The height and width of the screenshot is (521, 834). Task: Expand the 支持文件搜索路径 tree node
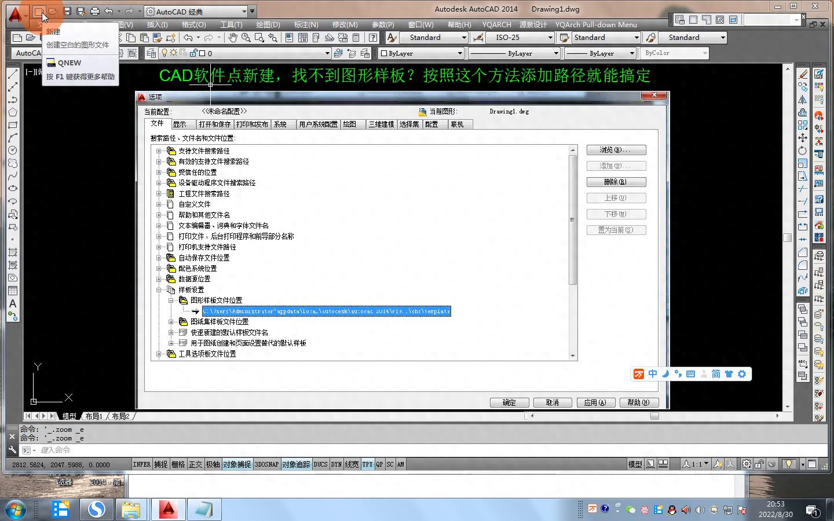pyautogui.click(x=159, y=151)
